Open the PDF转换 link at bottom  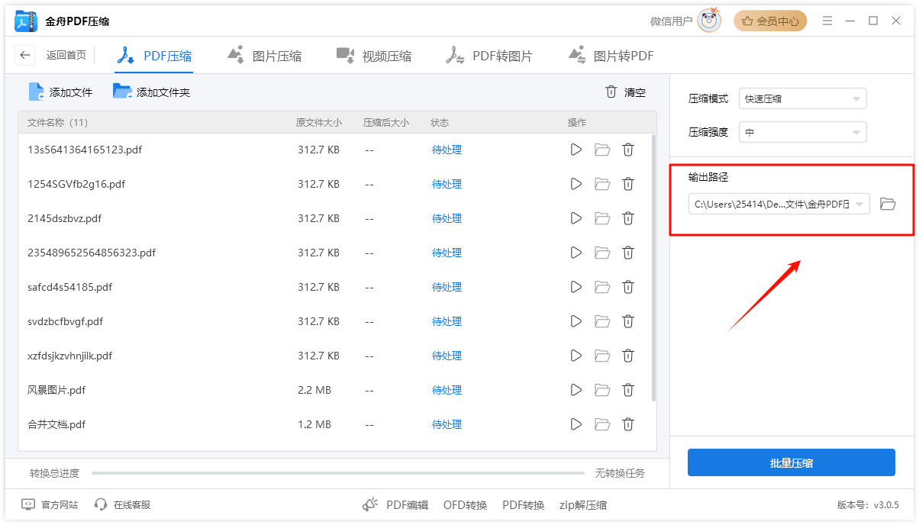tap(523, 504)
